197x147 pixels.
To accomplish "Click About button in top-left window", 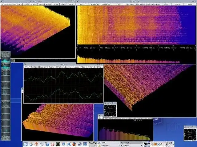I will 56,4.
